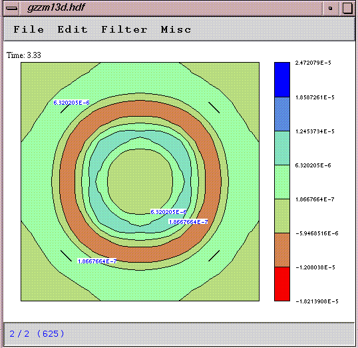Click the lower-left 1.8667664E-7 contour label
The image size is (358, 348).
click(x=97, y=261)
